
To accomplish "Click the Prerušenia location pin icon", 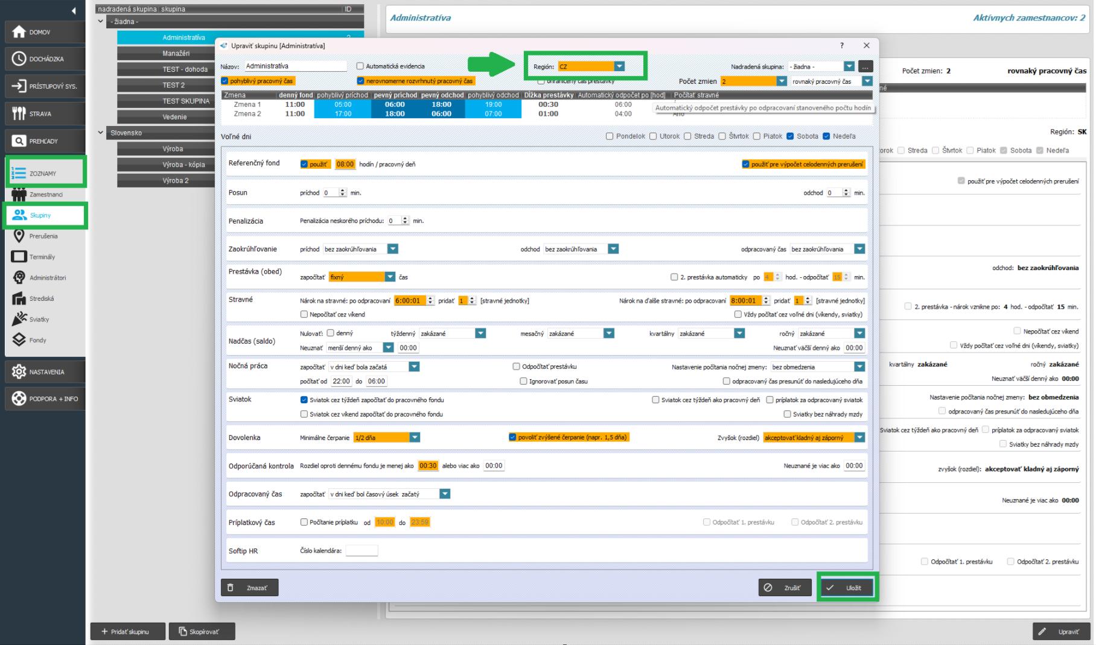I will tap(19, 236).
